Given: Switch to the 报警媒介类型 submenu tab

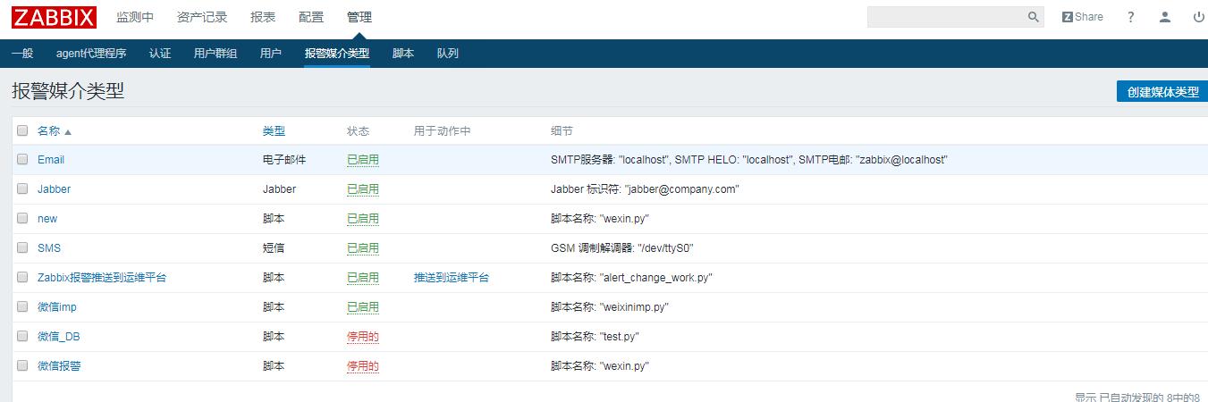Looking at the screenshot, I should pos(337,54).
